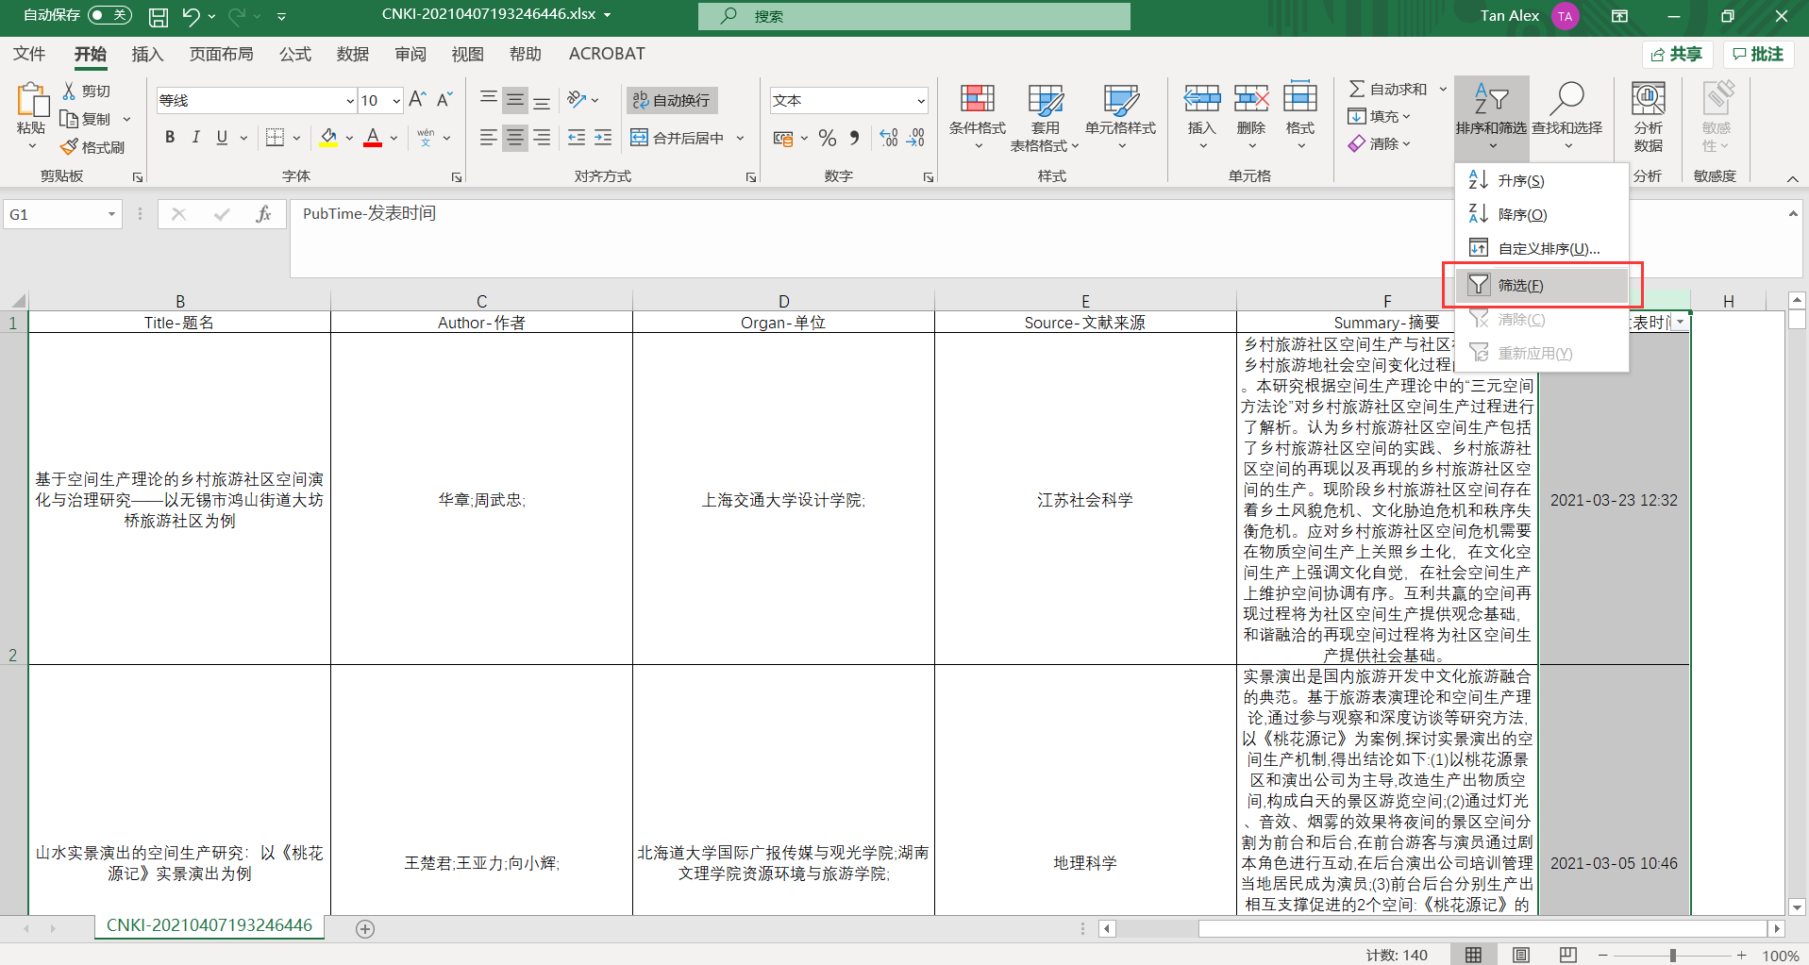Increase font size icon
The height and width of the screenshot is (965, 1809).
click(x=417, y=100)
